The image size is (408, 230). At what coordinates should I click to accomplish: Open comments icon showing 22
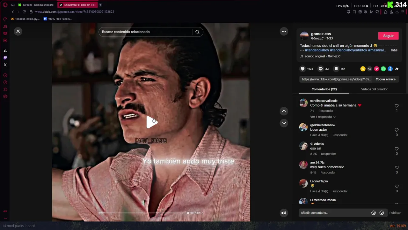[321, 69]
